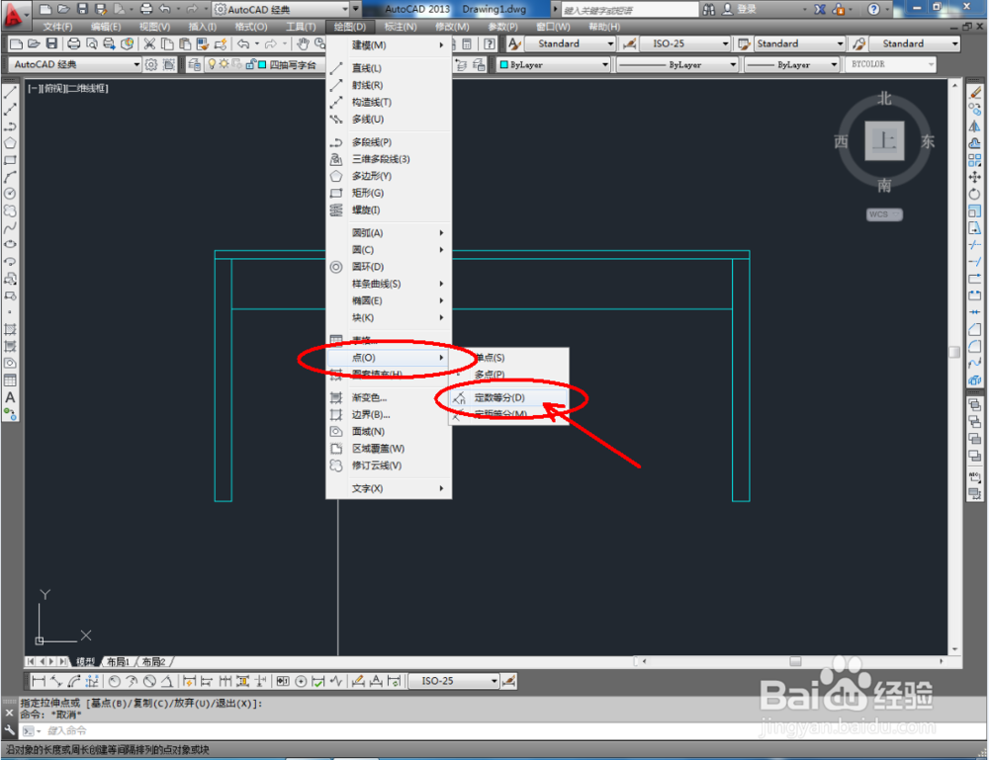Select the Table tool in left toolbar

click(x=10, y=380)
